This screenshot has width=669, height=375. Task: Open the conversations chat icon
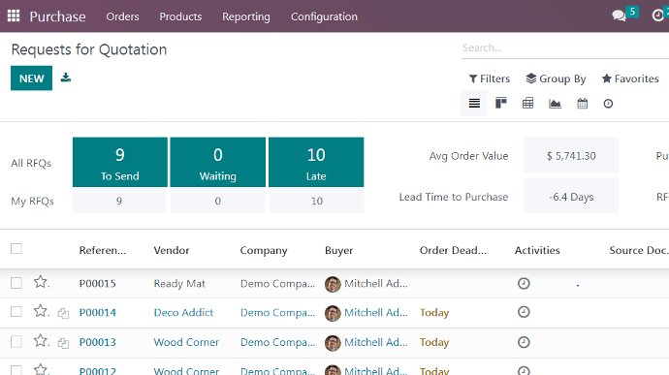pos(619,16)
